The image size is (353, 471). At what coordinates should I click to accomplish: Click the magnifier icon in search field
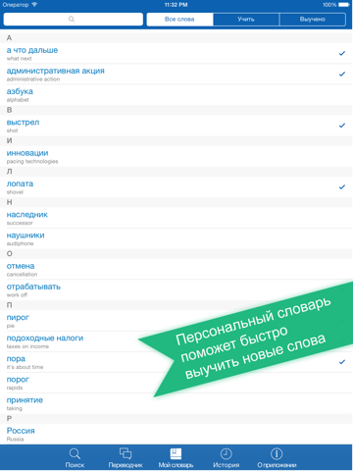[72, 19]
